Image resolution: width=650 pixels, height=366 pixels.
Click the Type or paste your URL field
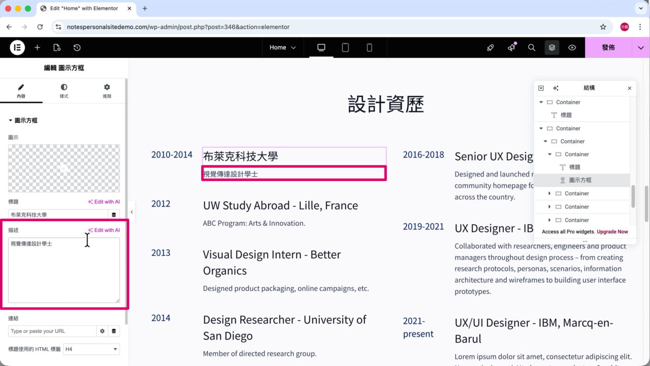coord(52,331)
